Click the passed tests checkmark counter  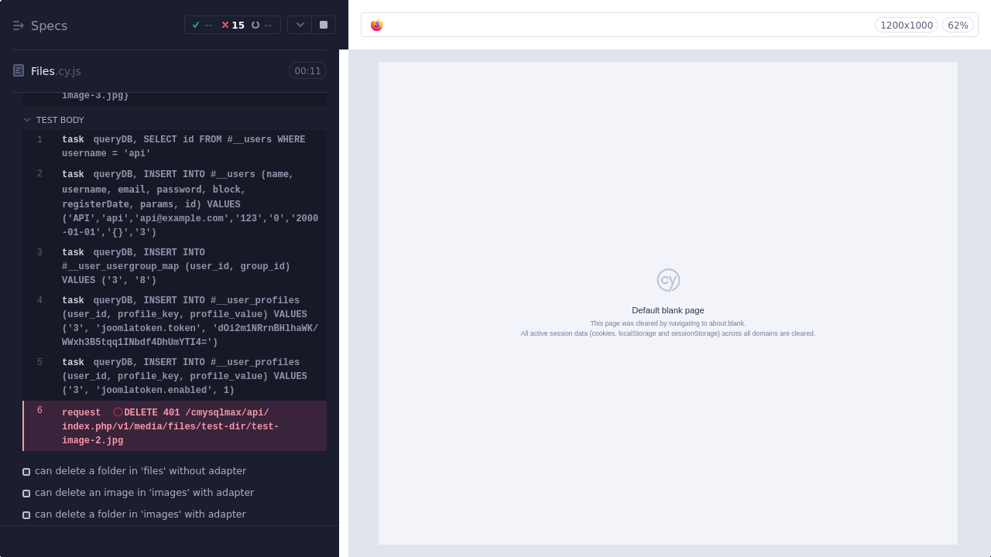click(202, 26)
